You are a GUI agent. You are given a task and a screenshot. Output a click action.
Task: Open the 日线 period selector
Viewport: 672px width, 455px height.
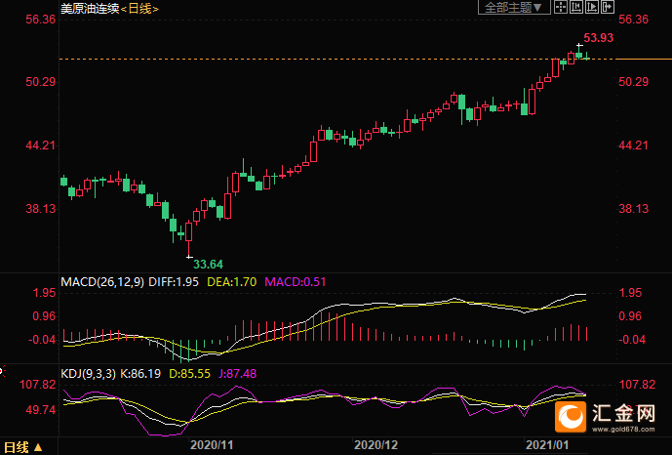[23, 448]
